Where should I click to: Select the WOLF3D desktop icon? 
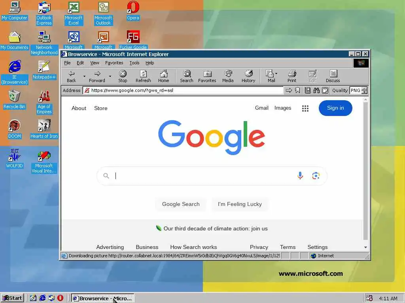click(x=15, y=159)
